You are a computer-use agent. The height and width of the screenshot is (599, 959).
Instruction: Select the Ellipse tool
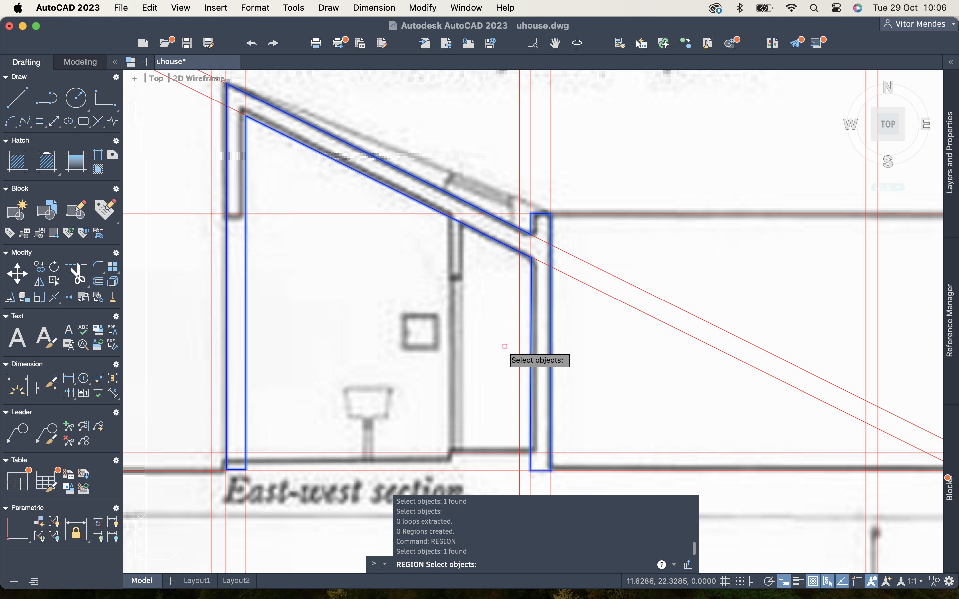(x=69, y=121)
